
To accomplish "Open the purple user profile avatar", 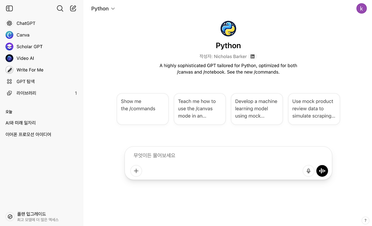I will 361,9.
